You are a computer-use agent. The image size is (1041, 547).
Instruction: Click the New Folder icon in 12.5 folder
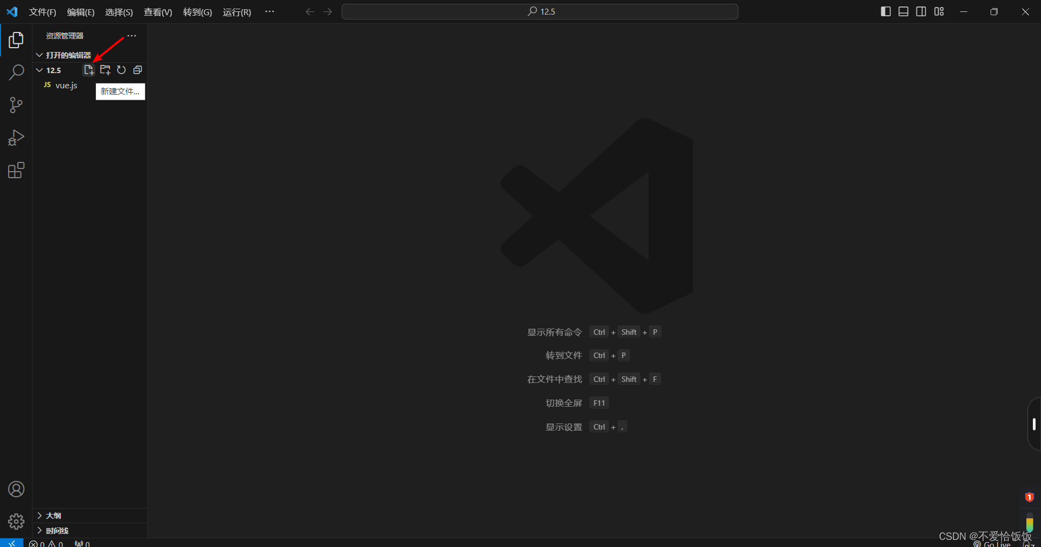(x=105, y=70)
